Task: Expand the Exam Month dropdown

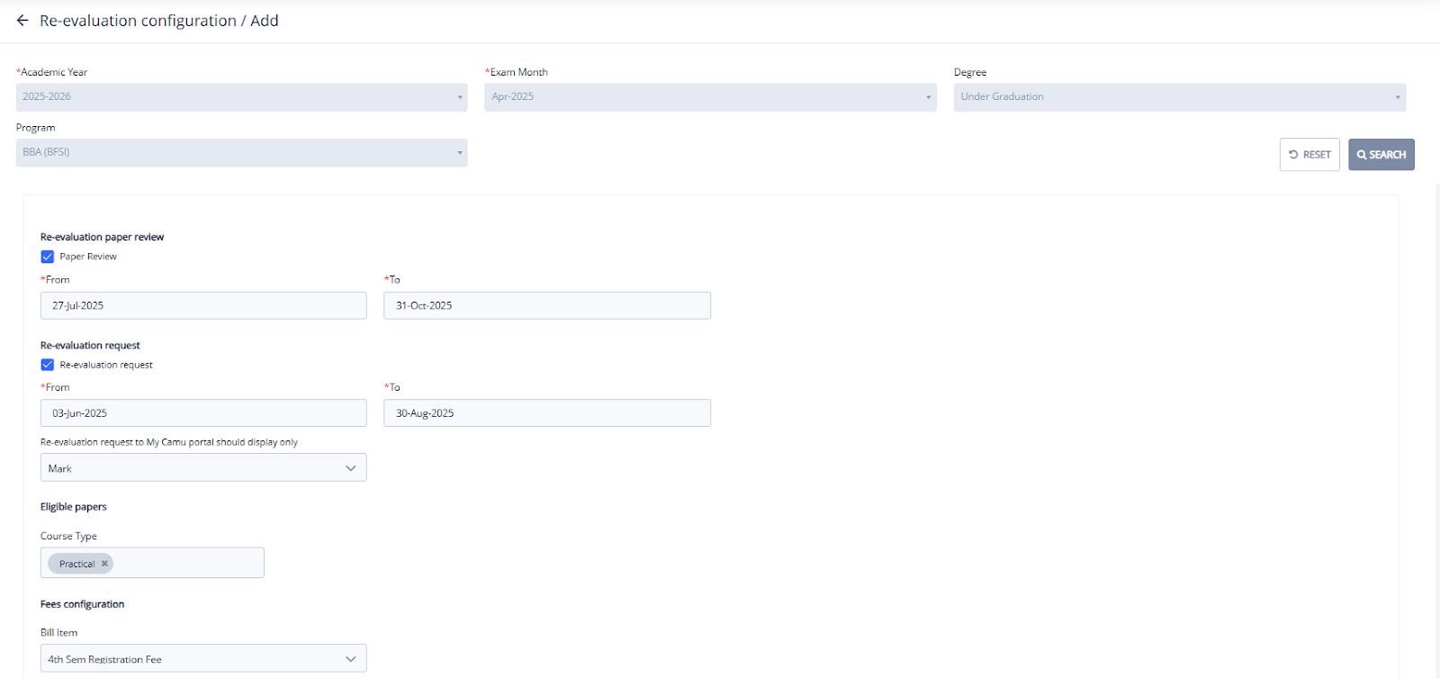Action: [x=710, y=97]
